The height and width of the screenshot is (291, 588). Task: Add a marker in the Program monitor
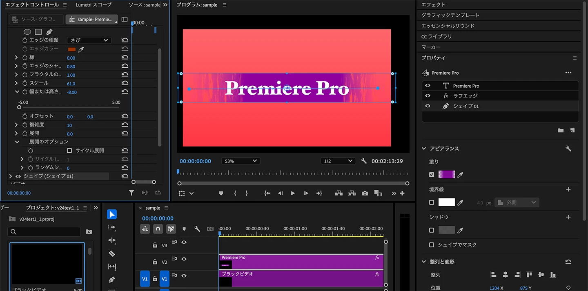click(x=221, y=193)
